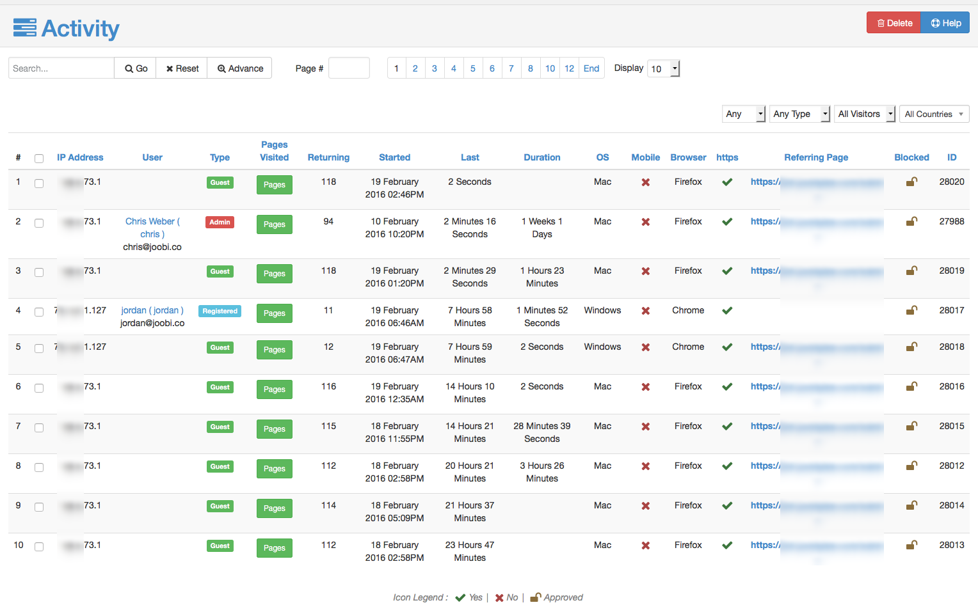Open the Any Type dropdown

799,114
